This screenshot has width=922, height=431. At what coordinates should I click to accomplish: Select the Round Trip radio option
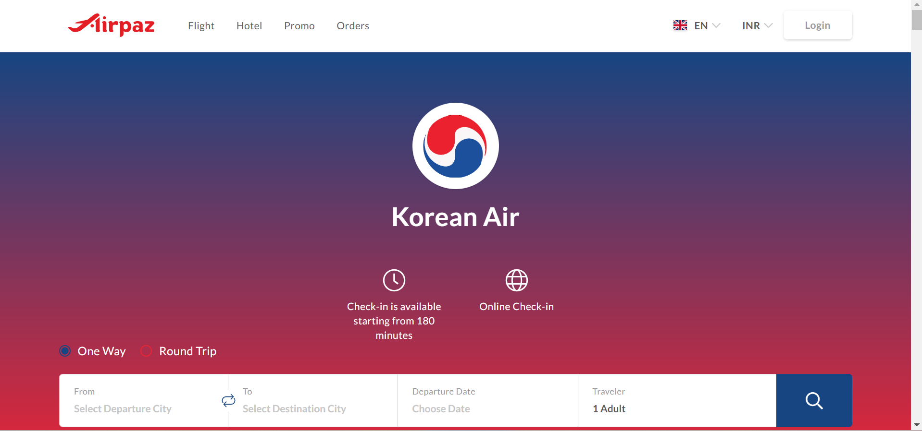146,351
